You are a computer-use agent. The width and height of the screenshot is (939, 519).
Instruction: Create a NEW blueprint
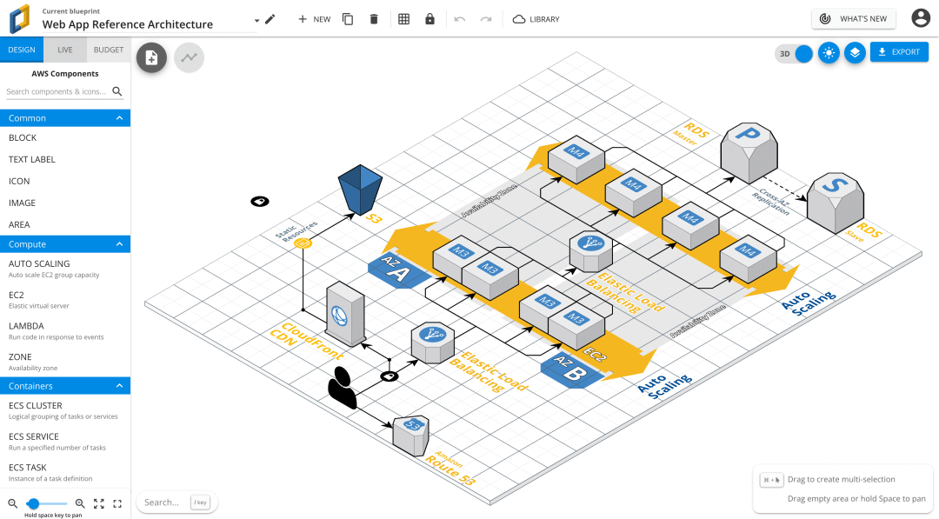pyautogui.click(x=315, y=19)
